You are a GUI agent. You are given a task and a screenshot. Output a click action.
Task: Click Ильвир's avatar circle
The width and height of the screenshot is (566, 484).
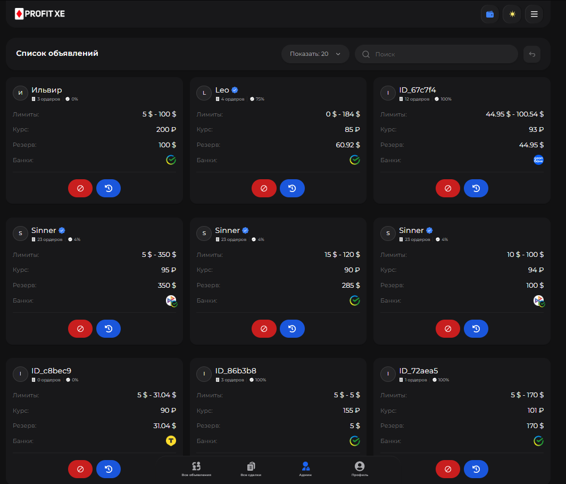click(x=20, y=93)
